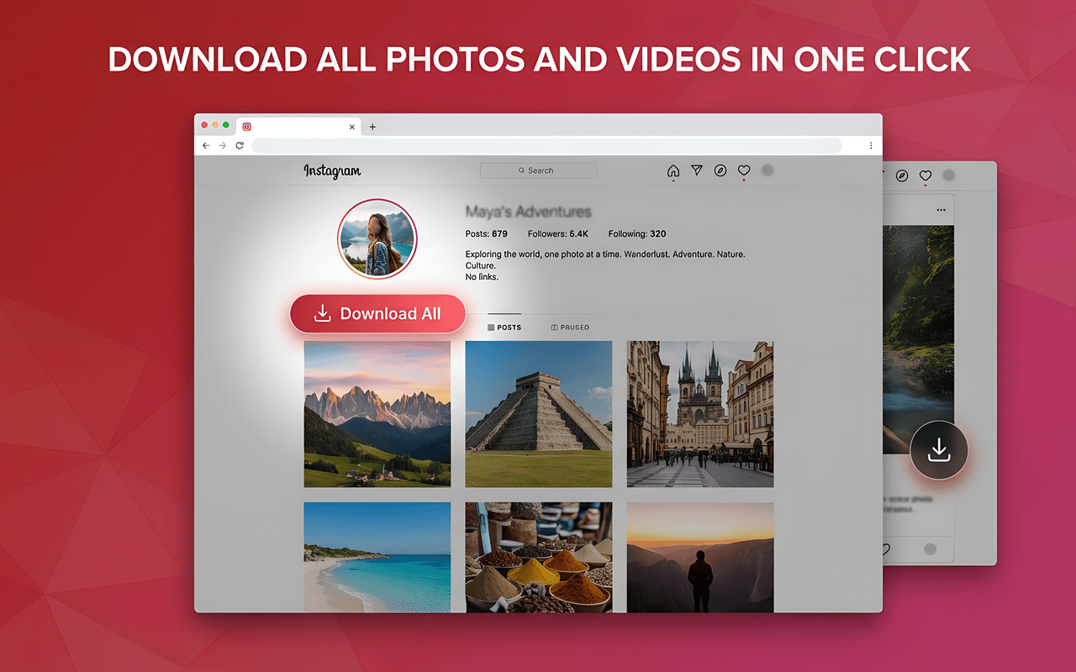
Task: Open the Mayan pyramid photo thumbnail
Action: (539, 414)
